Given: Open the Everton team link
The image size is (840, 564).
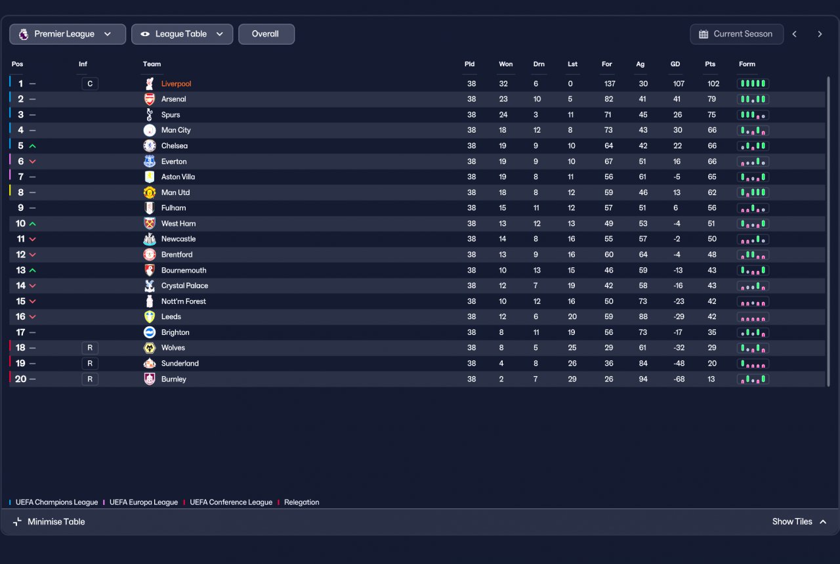Looking at the screenshot, I should point(174,162).
